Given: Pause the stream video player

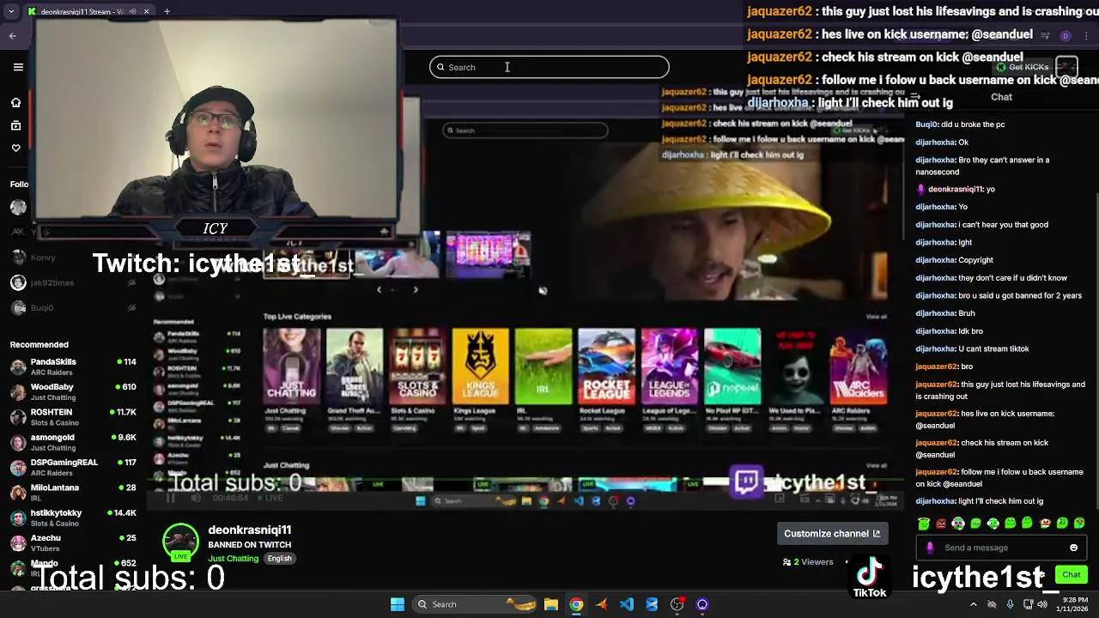Looking at the screenshot, I should click(170, 498).
